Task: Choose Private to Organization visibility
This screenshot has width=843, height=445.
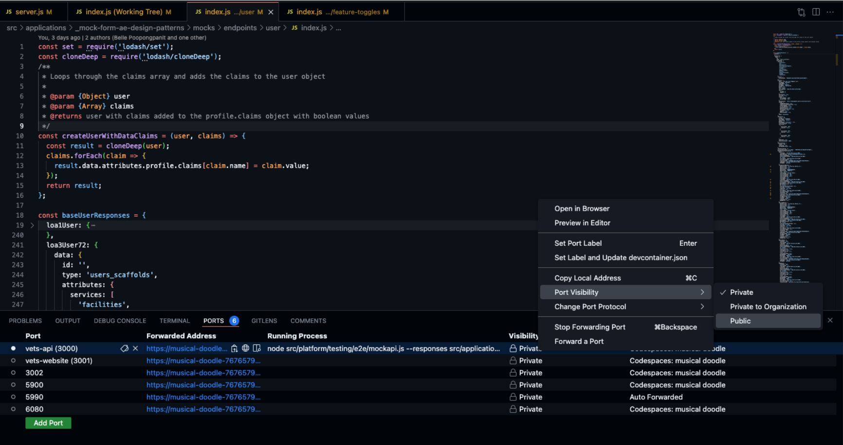Action: point(768,307)
